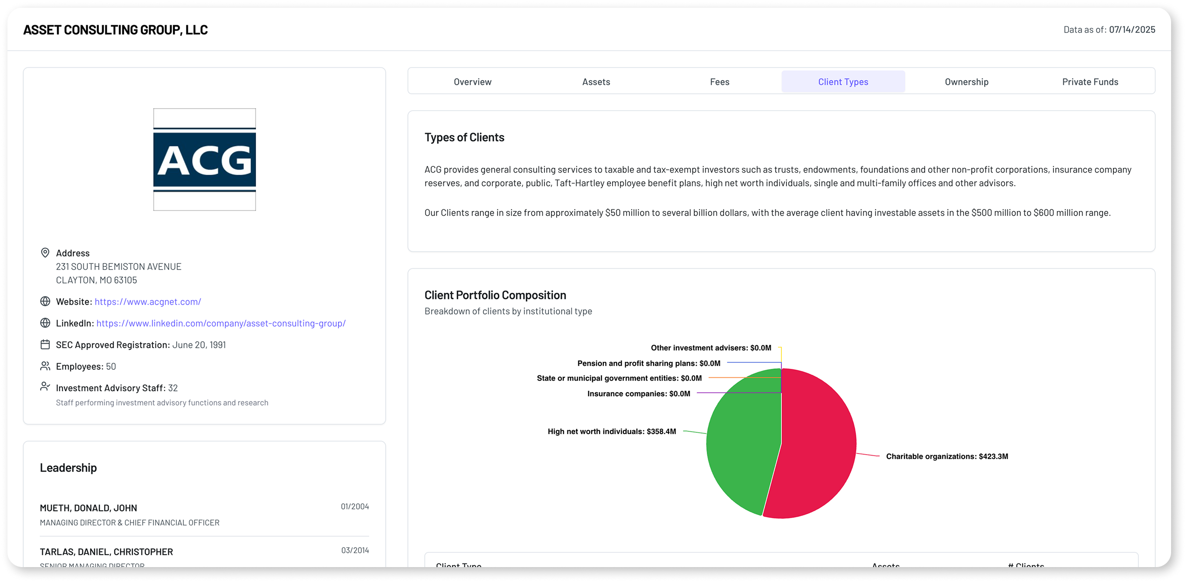Open the acgnet.com website link

(x=147, y=301)
